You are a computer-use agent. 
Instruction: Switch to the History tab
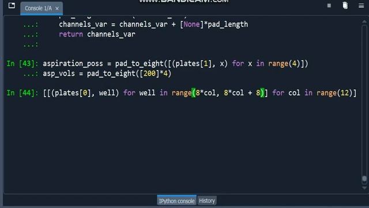(207, 200)
